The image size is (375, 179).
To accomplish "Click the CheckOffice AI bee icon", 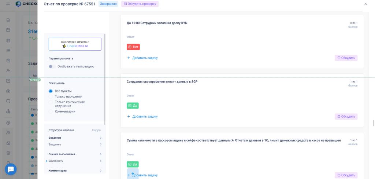I will tap(64, 46).
